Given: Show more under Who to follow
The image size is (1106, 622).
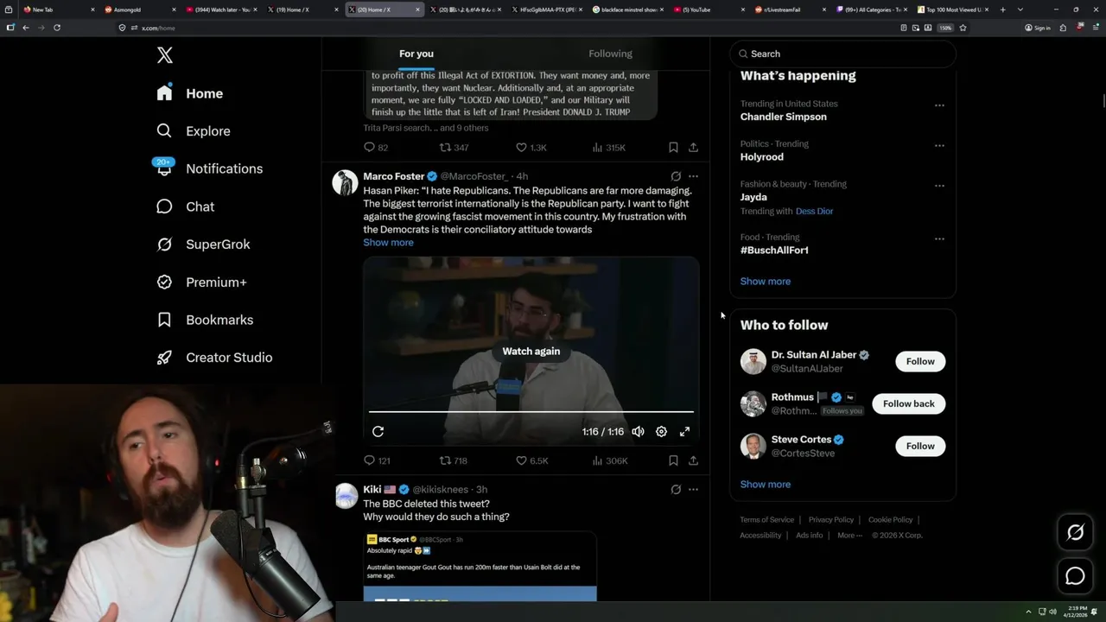Looking at the screenshot, I should (766, 485).
